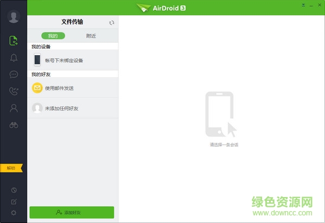
Task: Refresh the file transfer list
Action: [112, 23]
